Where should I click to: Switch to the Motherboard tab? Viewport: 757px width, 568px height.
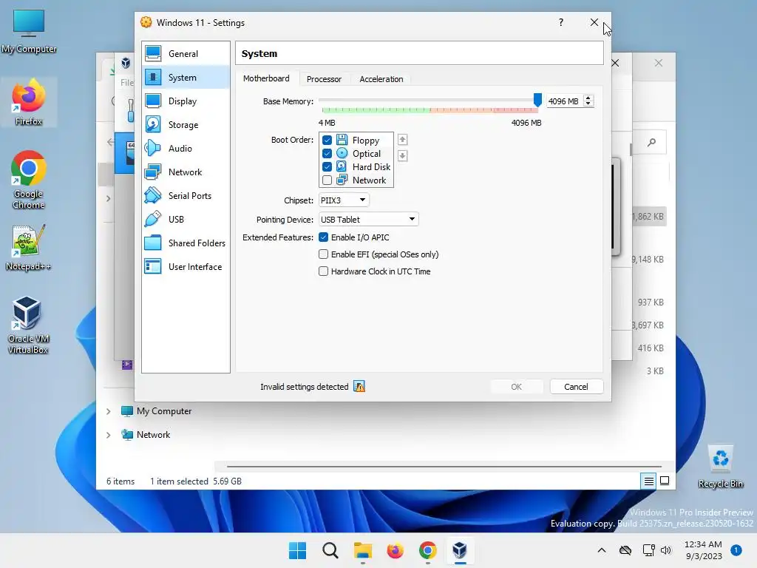click(x=266, y=78)
